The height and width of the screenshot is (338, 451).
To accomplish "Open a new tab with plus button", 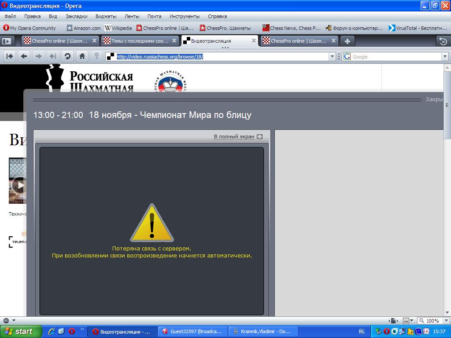I will click(347, 41).
